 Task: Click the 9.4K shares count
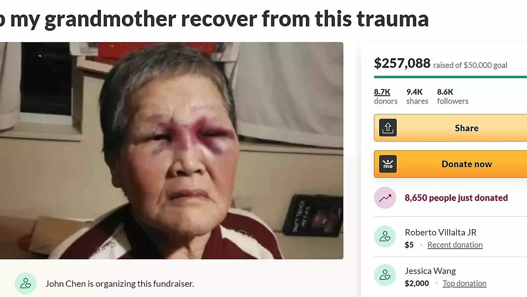[x=417, y=96]
